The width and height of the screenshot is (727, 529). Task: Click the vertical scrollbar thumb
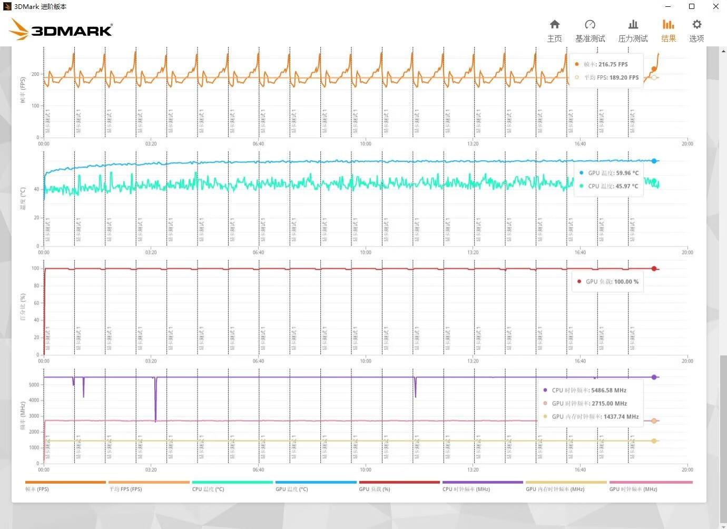pos(723,437)
